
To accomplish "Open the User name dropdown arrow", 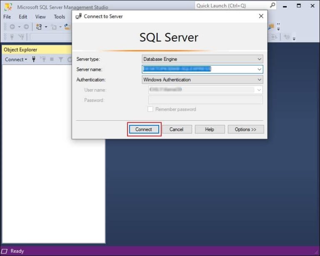I will (x=259, y=90).
